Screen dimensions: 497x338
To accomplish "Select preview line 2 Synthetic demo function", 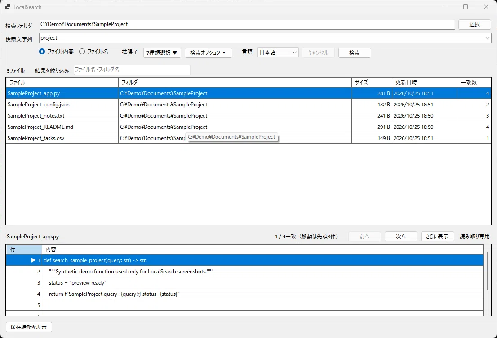I will tap(245, 272).
